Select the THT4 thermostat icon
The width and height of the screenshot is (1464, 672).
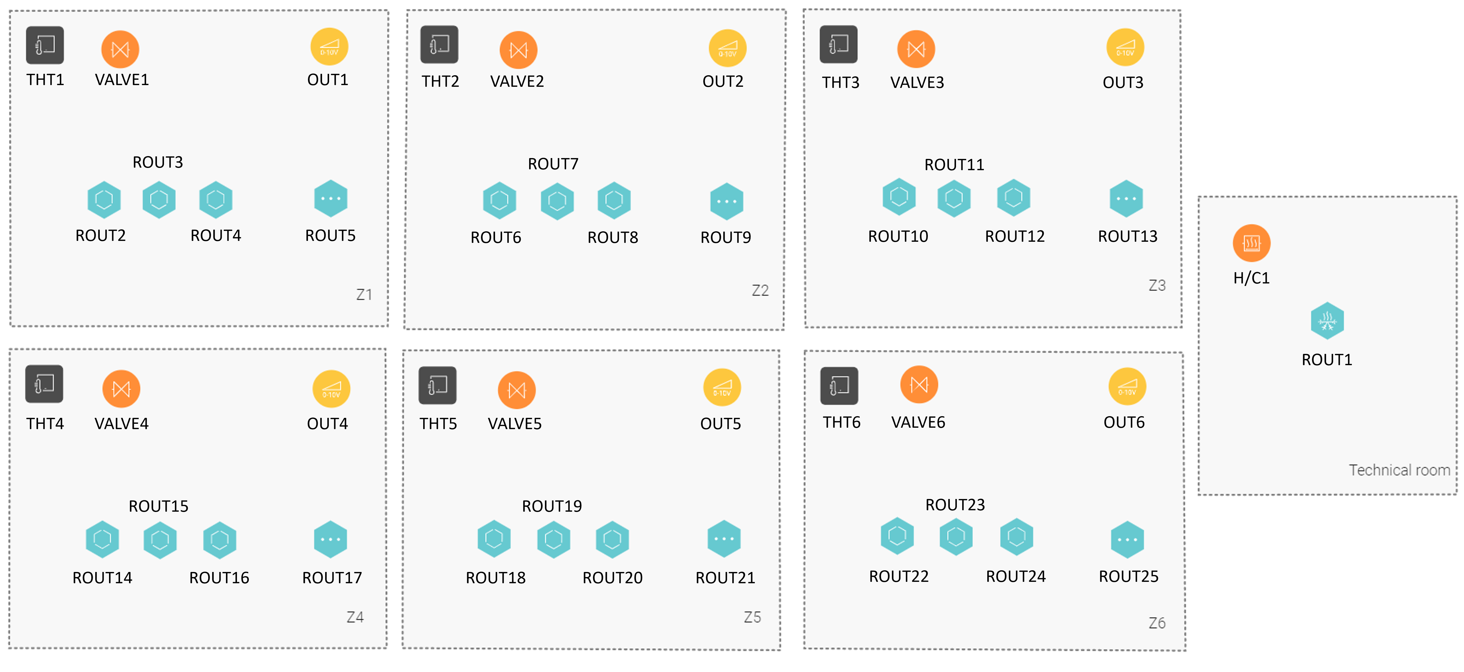[44, 384]
